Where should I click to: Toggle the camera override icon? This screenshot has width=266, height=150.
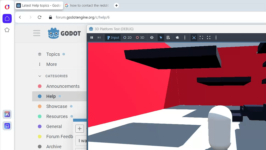(177, 38)
